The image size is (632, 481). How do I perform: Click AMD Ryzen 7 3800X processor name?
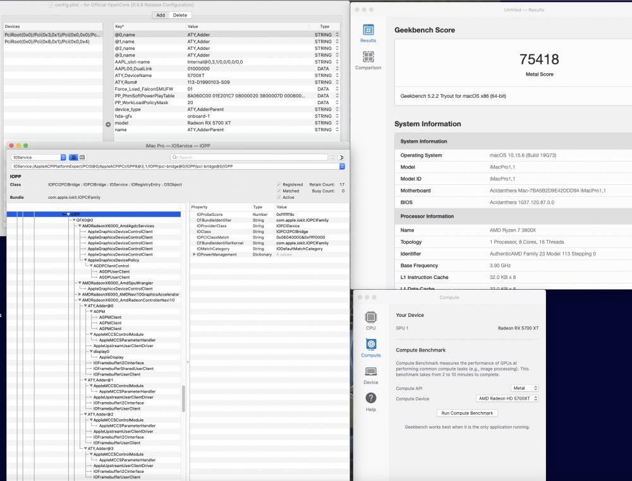click(513, 230)
